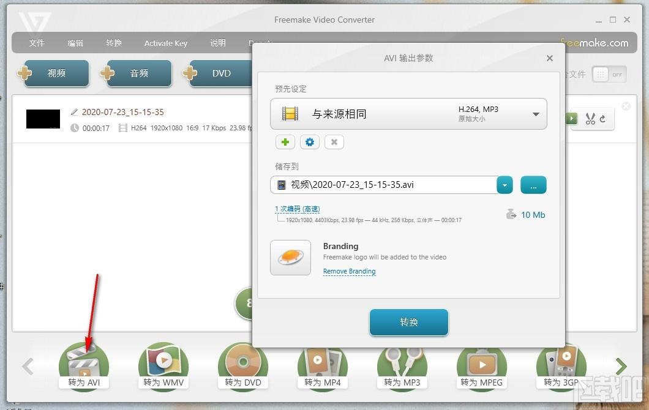
Task: Select the 转为 MP3 format icon
Action: click(402, 367)
